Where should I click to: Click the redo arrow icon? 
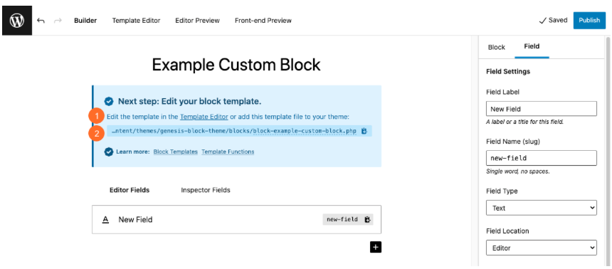(x=58, y=21)
